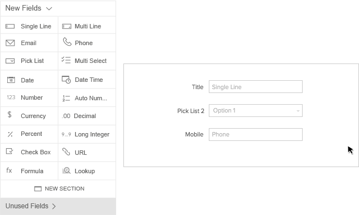The height and width of the screenshot is (215, 359).
Task: Choose the Long Integer field type
Action: pyautogui.click(x=87, y=134)
